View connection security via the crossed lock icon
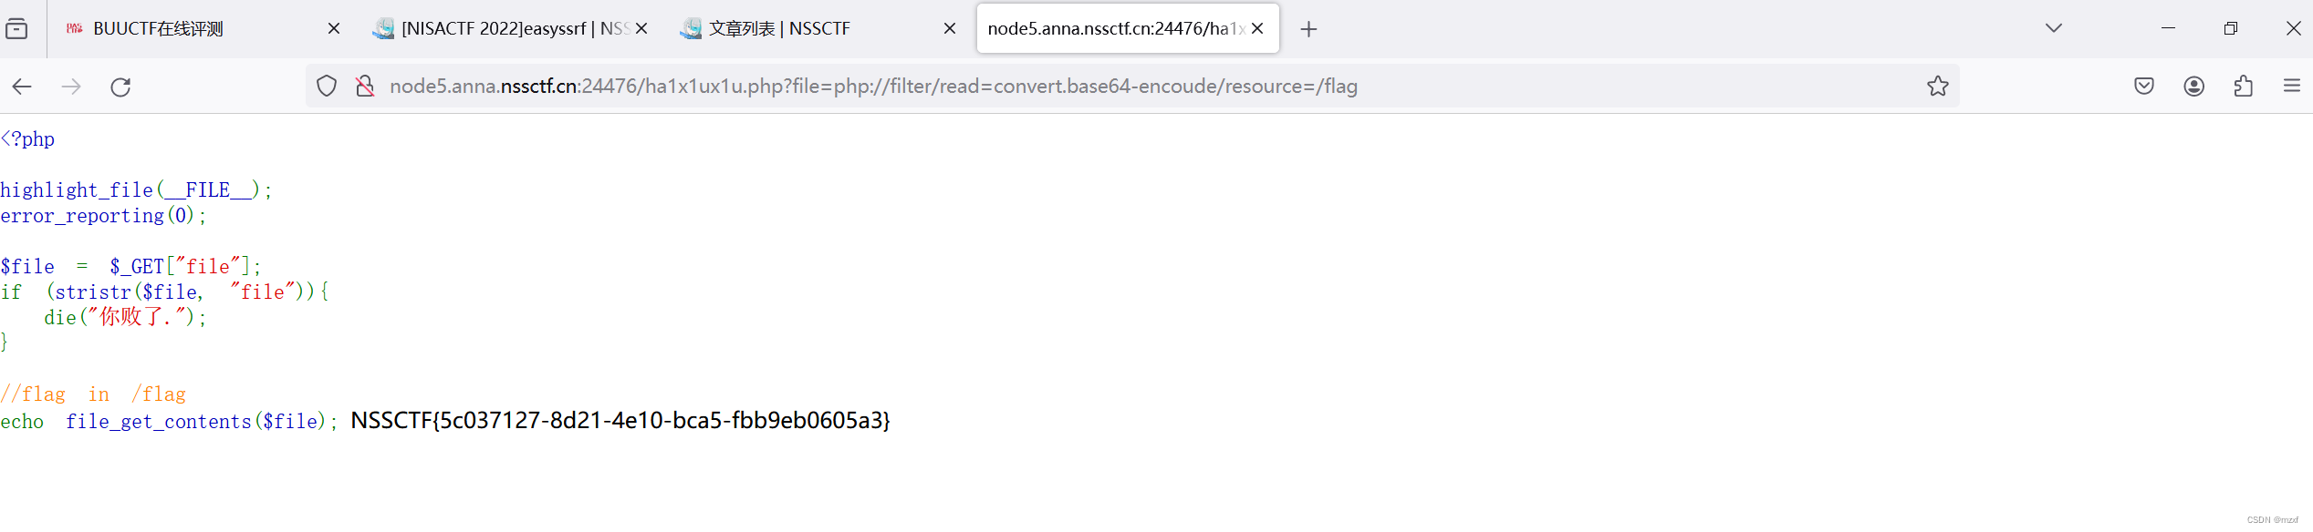Viewport: 2313px width, 532px height. tap(364, 86)
